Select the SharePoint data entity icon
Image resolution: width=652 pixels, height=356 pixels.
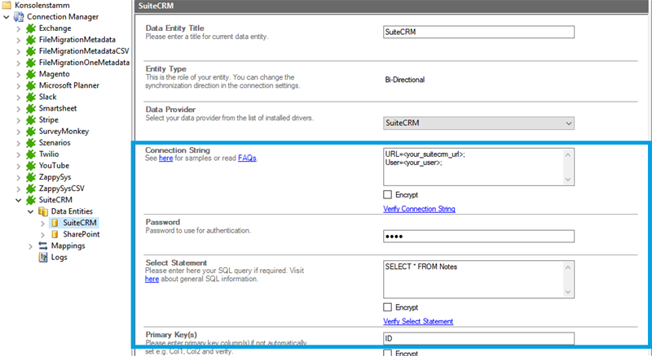coord(55,234)
